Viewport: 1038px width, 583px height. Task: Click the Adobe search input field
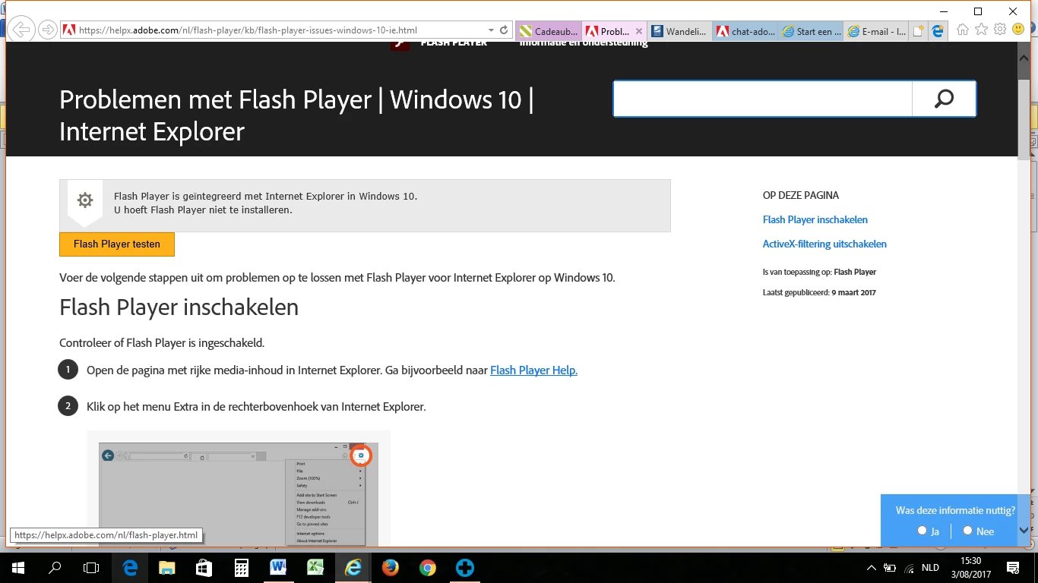763,99
